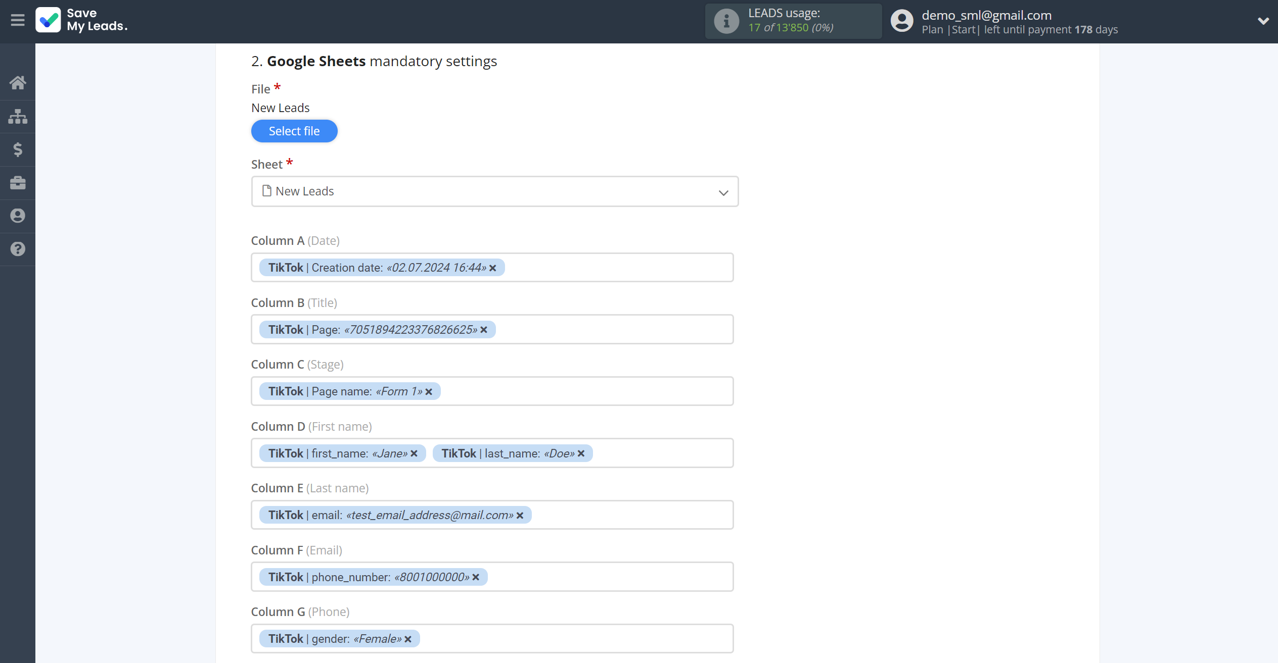The image size is (1278, 663).
Task: Open the billing dollar icon
Action: pyautogui.click(x=18, y=149)
